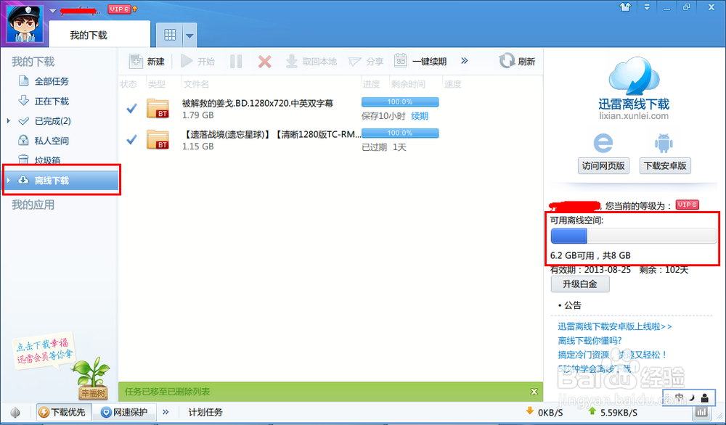Image resolution: width=726 pixels, height=425 pixels.
Task: Click the 访问网页版 button
Action: 603,165
